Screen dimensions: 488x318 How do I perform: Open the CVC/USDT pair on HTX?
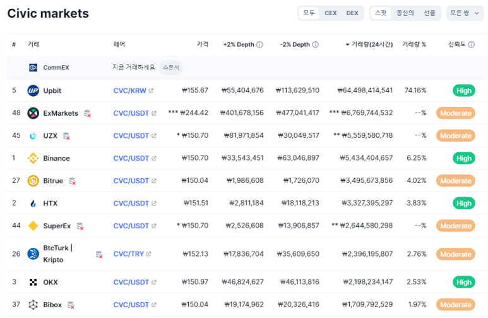coord(131,204)
